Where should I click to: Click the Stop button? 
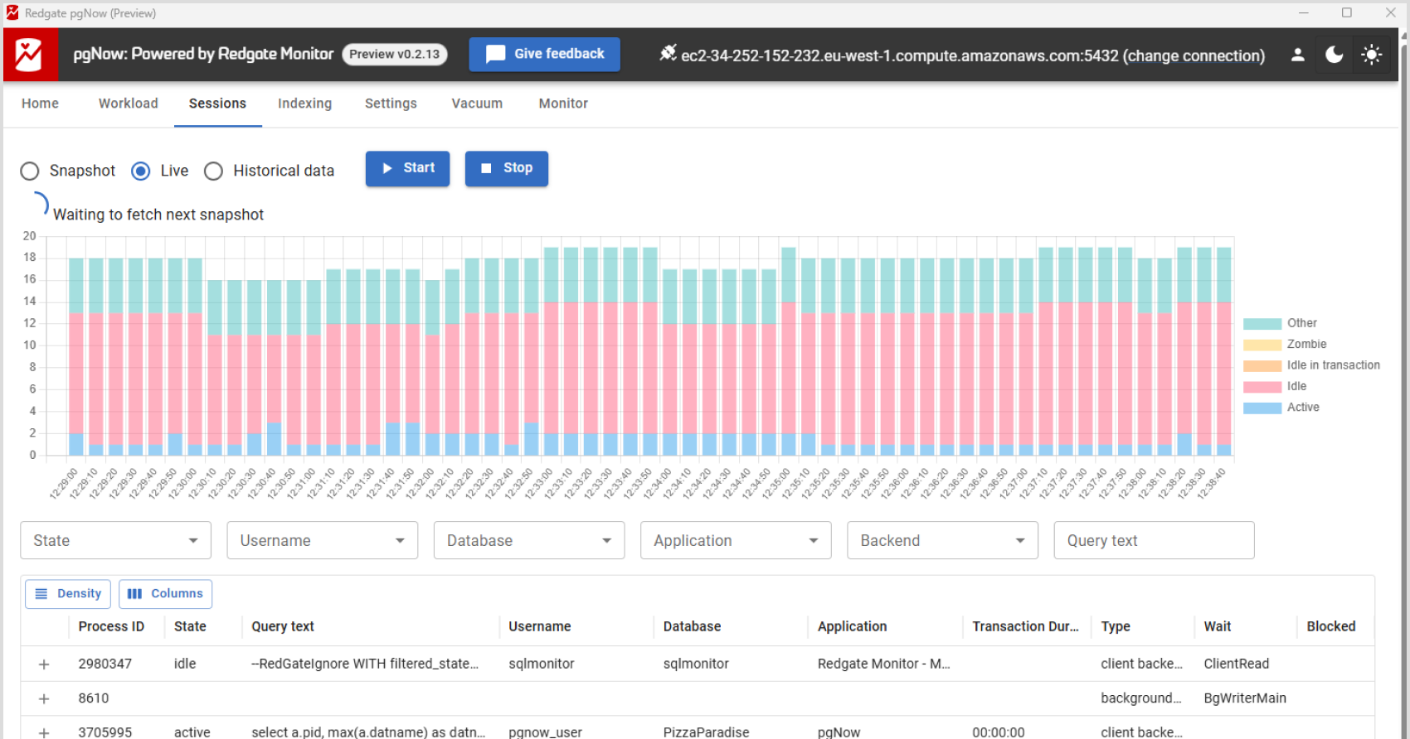pyautogui.click(x=506, y=168)
